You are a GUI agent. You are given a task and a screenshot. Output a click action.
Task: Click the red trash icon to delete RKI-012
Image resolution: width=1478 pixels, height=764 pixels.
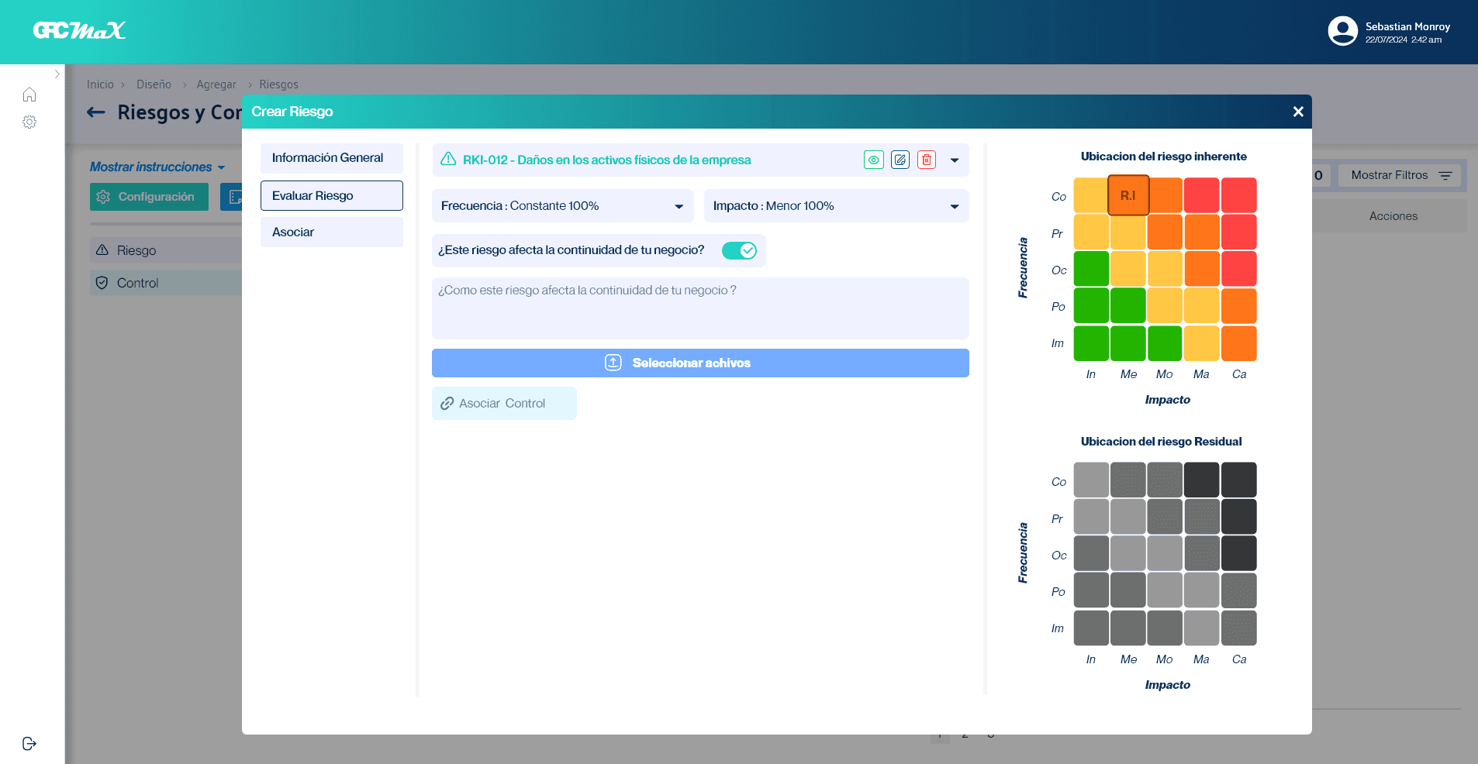927,160
